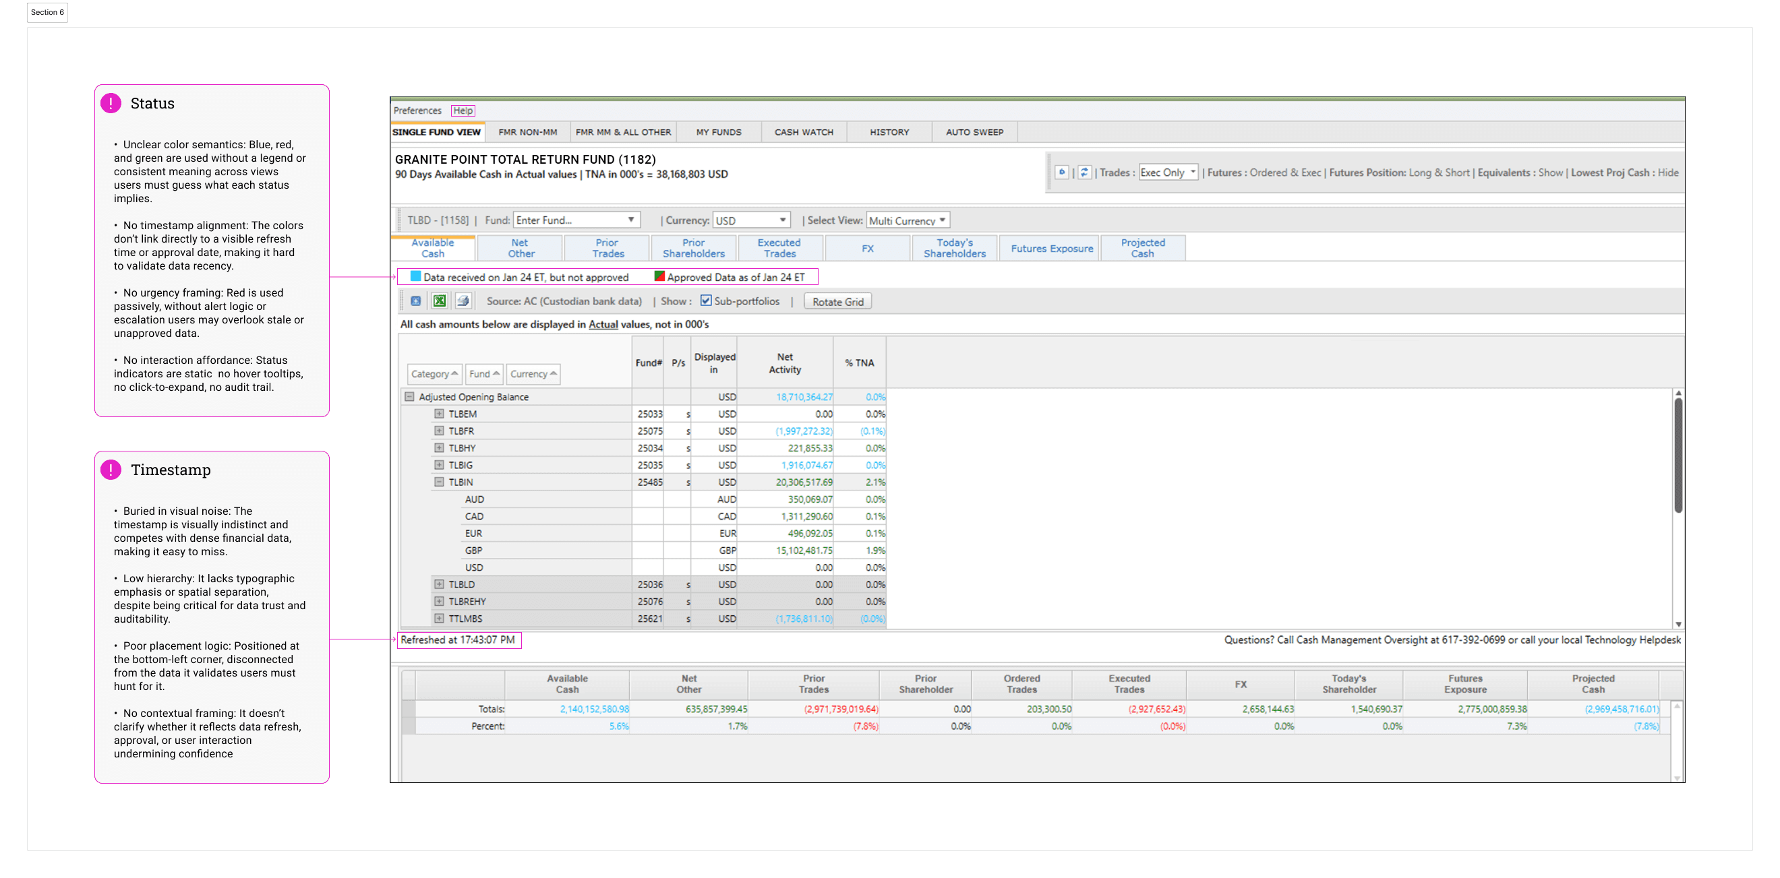Uncheck the Sub-portfolios checkbox
Screen dimensions: 1780x878
click(x=705, y=301)
